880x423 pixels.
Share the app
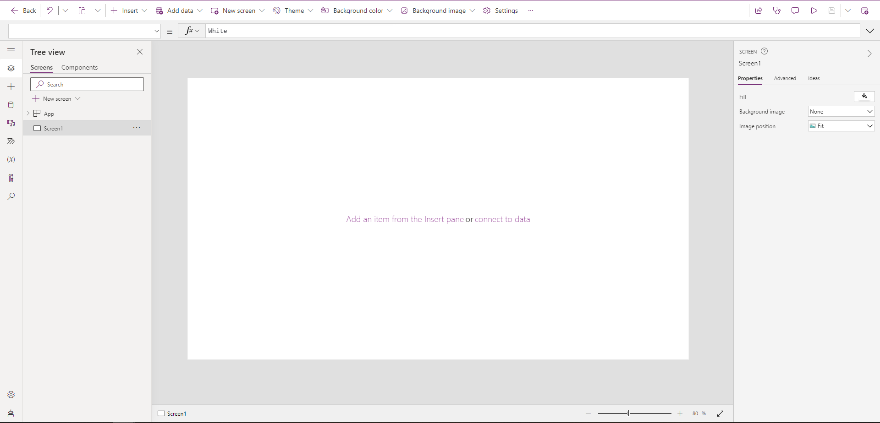pos(759,10)
